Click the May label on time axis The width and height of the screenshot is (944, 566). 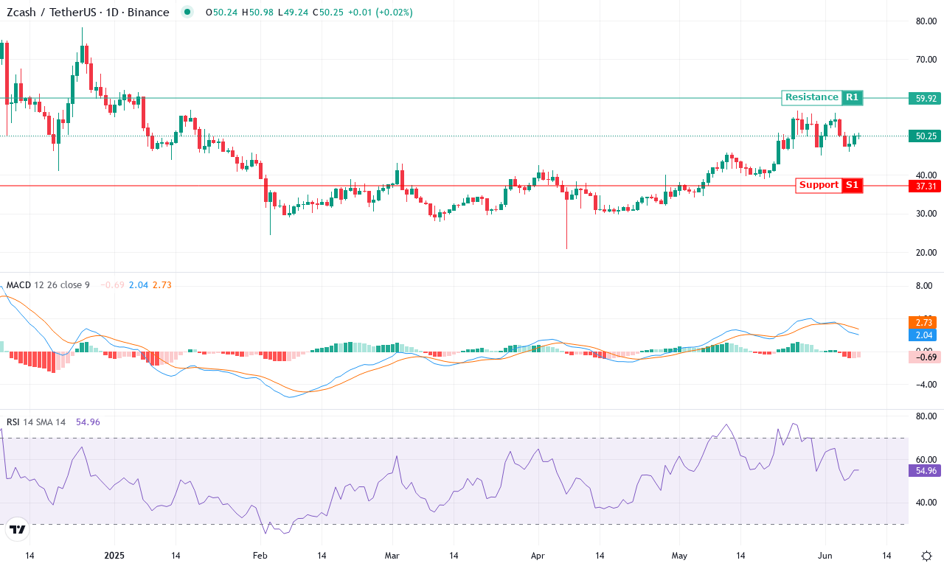click(680, 556)
